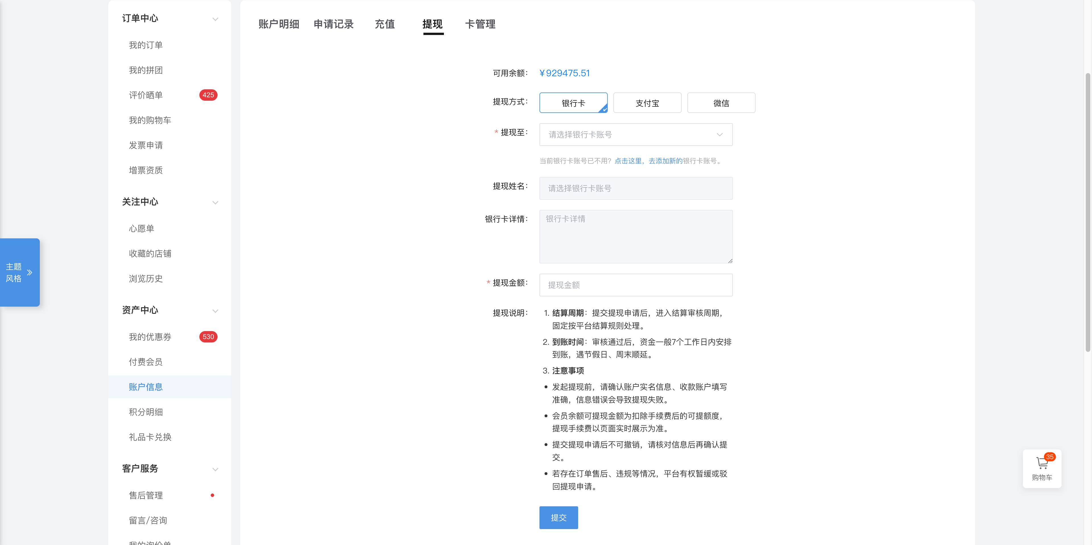
Task: Collapse the 关注中心 section chevron
Action: 215,203
